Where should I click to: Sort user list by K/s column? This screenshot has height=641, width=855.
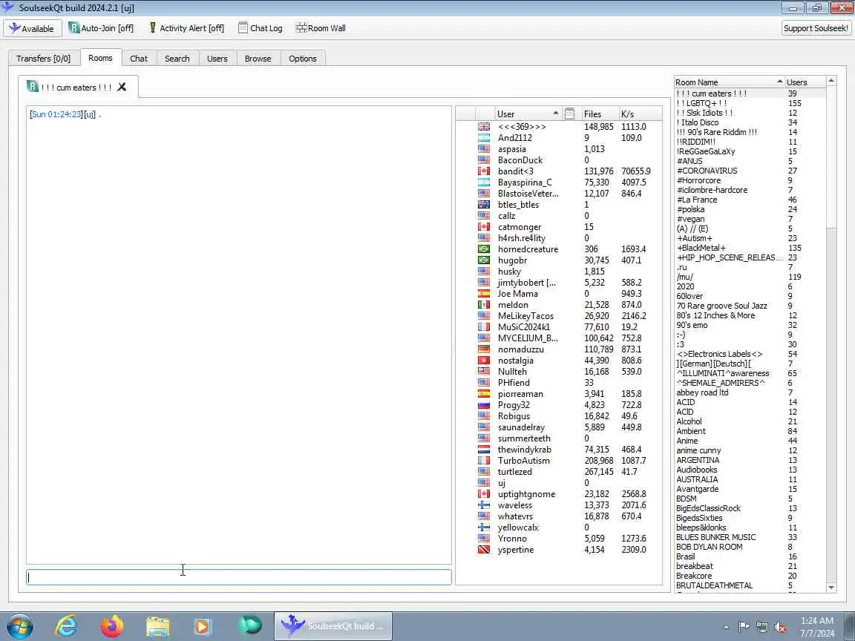point(641,114)
